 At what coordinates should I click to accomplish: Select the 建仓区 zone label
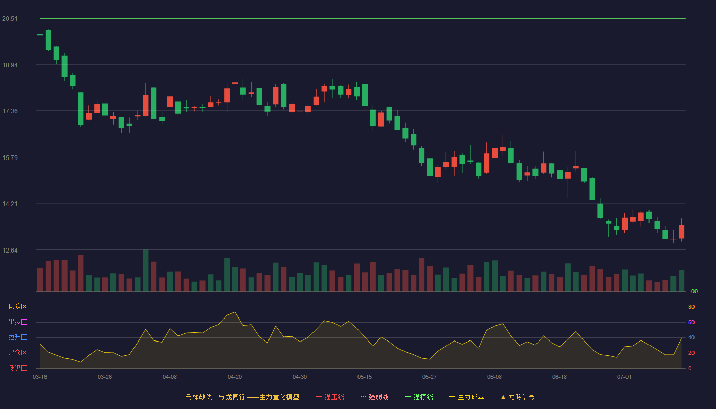pyautogui.click(x=17, y=353)
